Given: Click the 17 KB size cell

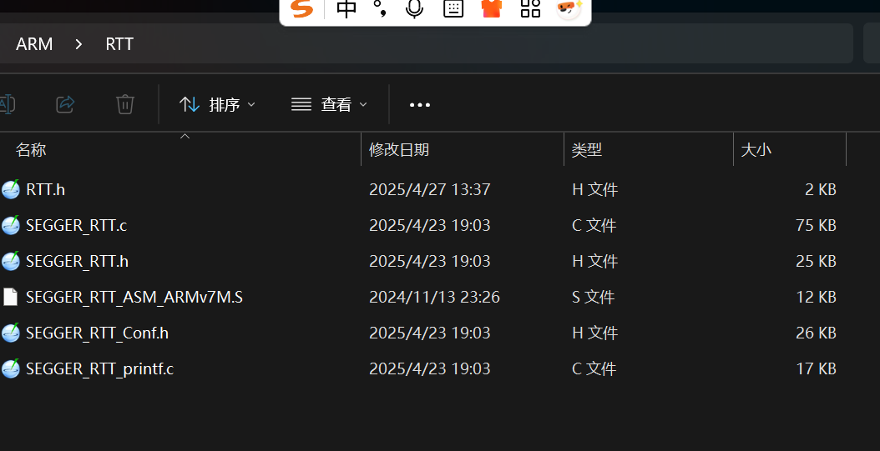Looking at the screenshot, I should tap(816, 368).
